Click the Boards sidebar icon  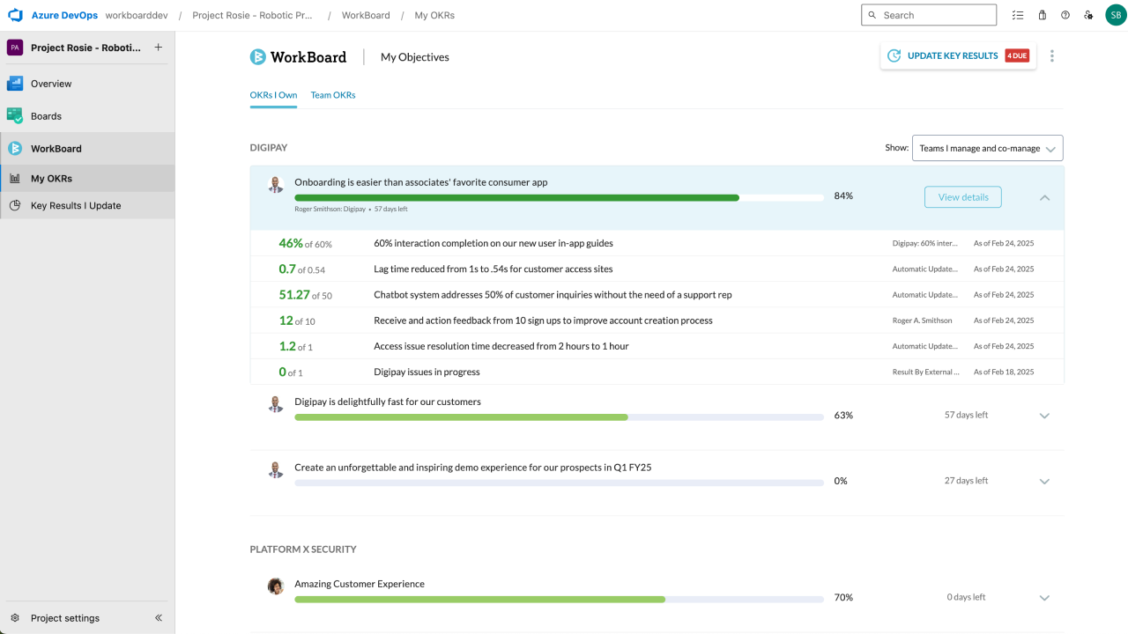click(x=15, y=115)
